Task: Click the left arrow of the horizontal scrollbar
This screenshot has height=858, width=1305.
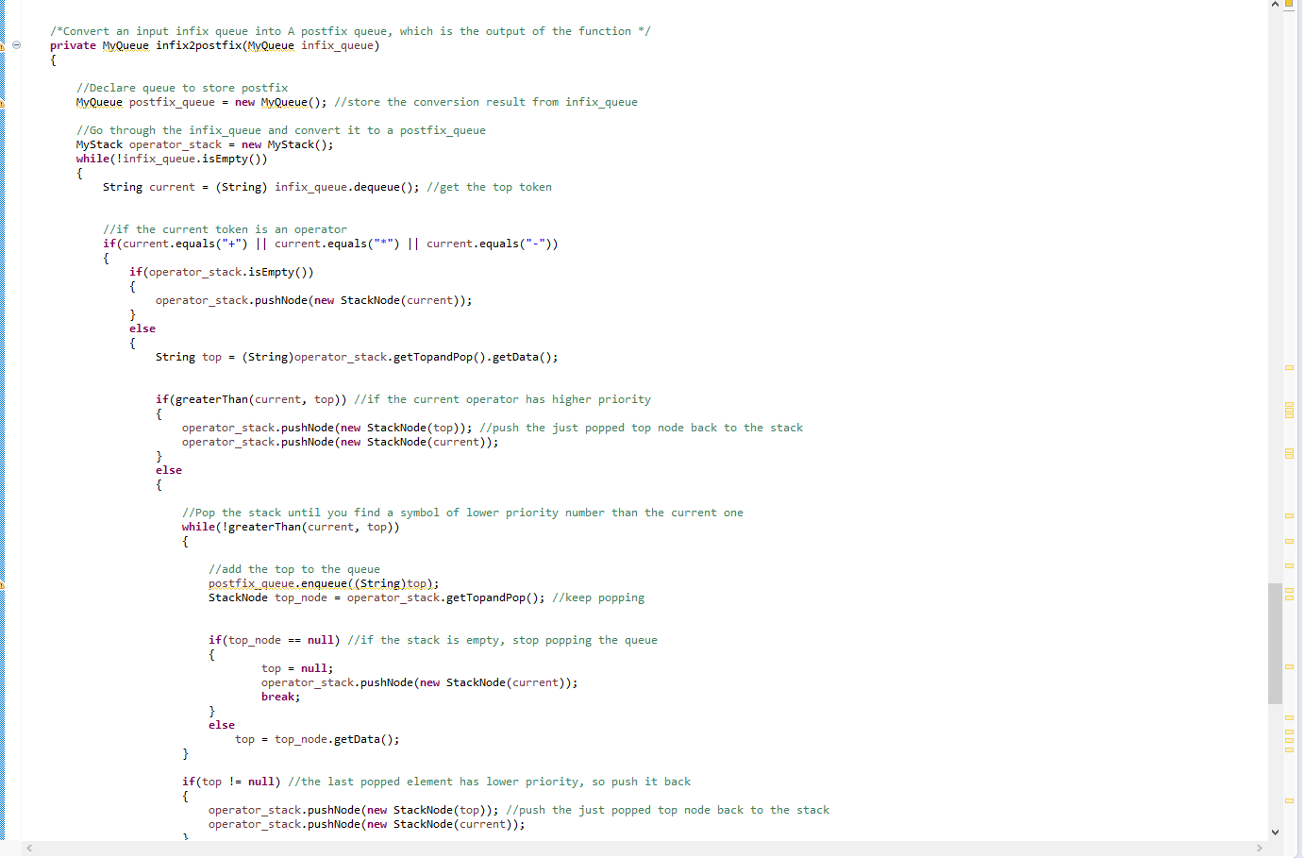Action: pos(27,848)
